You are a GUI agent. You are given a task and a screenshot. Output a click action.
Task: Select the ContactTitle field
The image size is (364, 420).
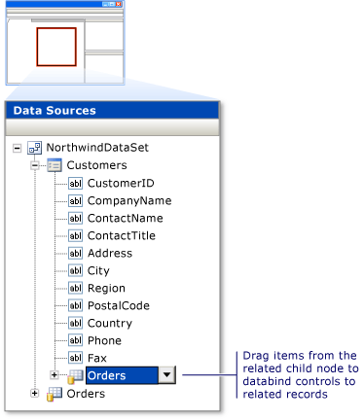coord(122,236)
